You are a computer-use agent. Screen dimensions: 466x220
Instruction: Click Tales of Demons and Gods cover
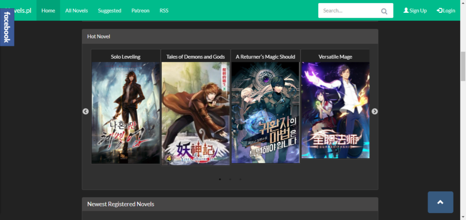tap(196, 114)
